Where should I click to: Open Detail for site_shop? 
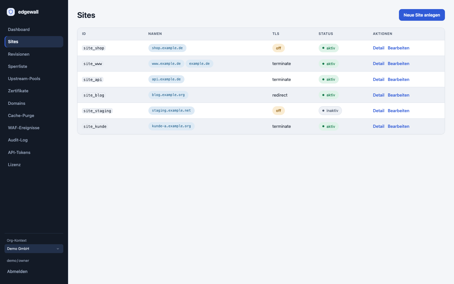click(379, 48)
